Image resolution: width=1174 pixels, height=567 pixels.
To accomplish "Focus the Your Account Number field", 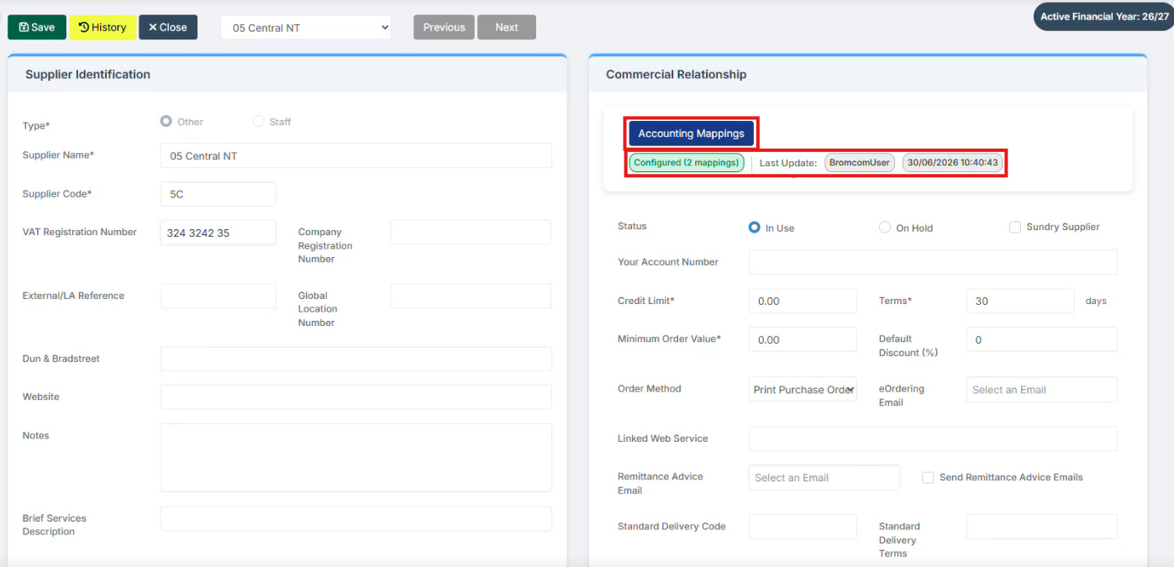I will tap(933, 262).
